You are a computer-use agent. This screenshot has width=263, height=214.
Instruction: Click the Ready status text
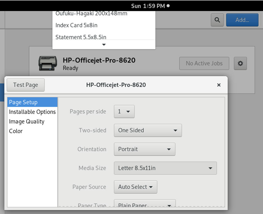click(x=70, y=68)
